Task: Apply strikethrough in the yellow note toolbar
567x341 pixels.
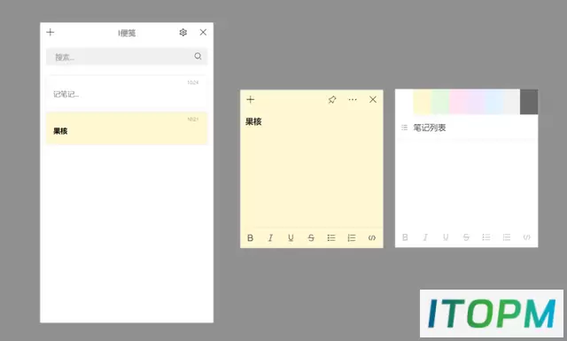Action: coord(311,238)
